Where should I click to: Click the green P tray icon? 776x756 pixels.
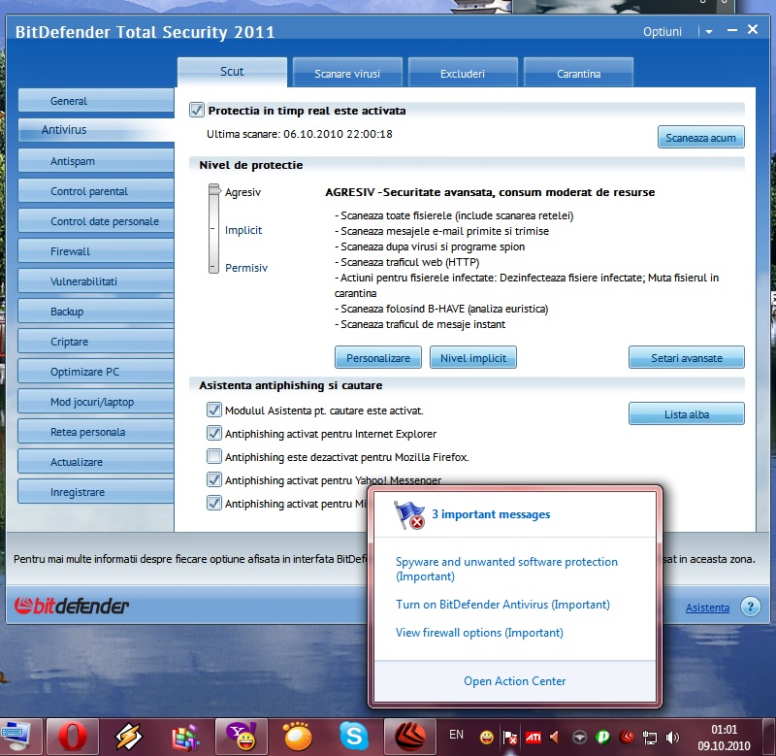coord(602,738)
